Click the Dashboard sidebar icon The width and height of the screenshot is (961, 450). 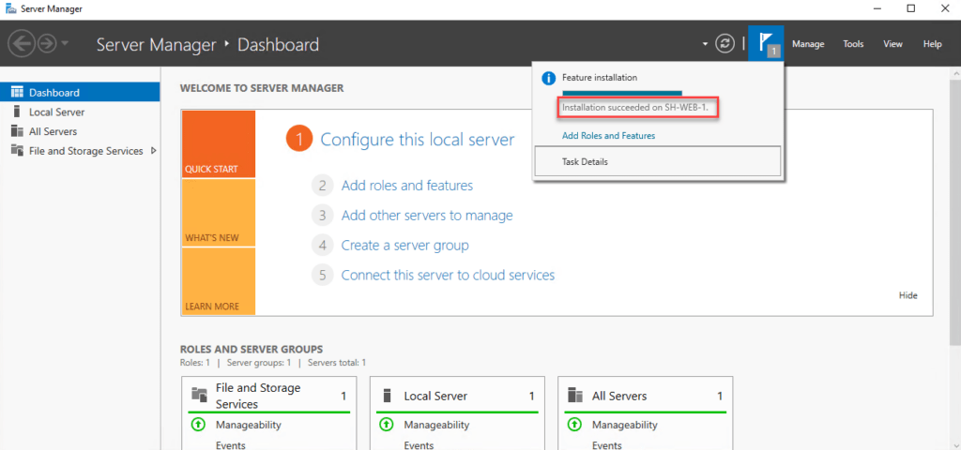click(x=17, y=93)
